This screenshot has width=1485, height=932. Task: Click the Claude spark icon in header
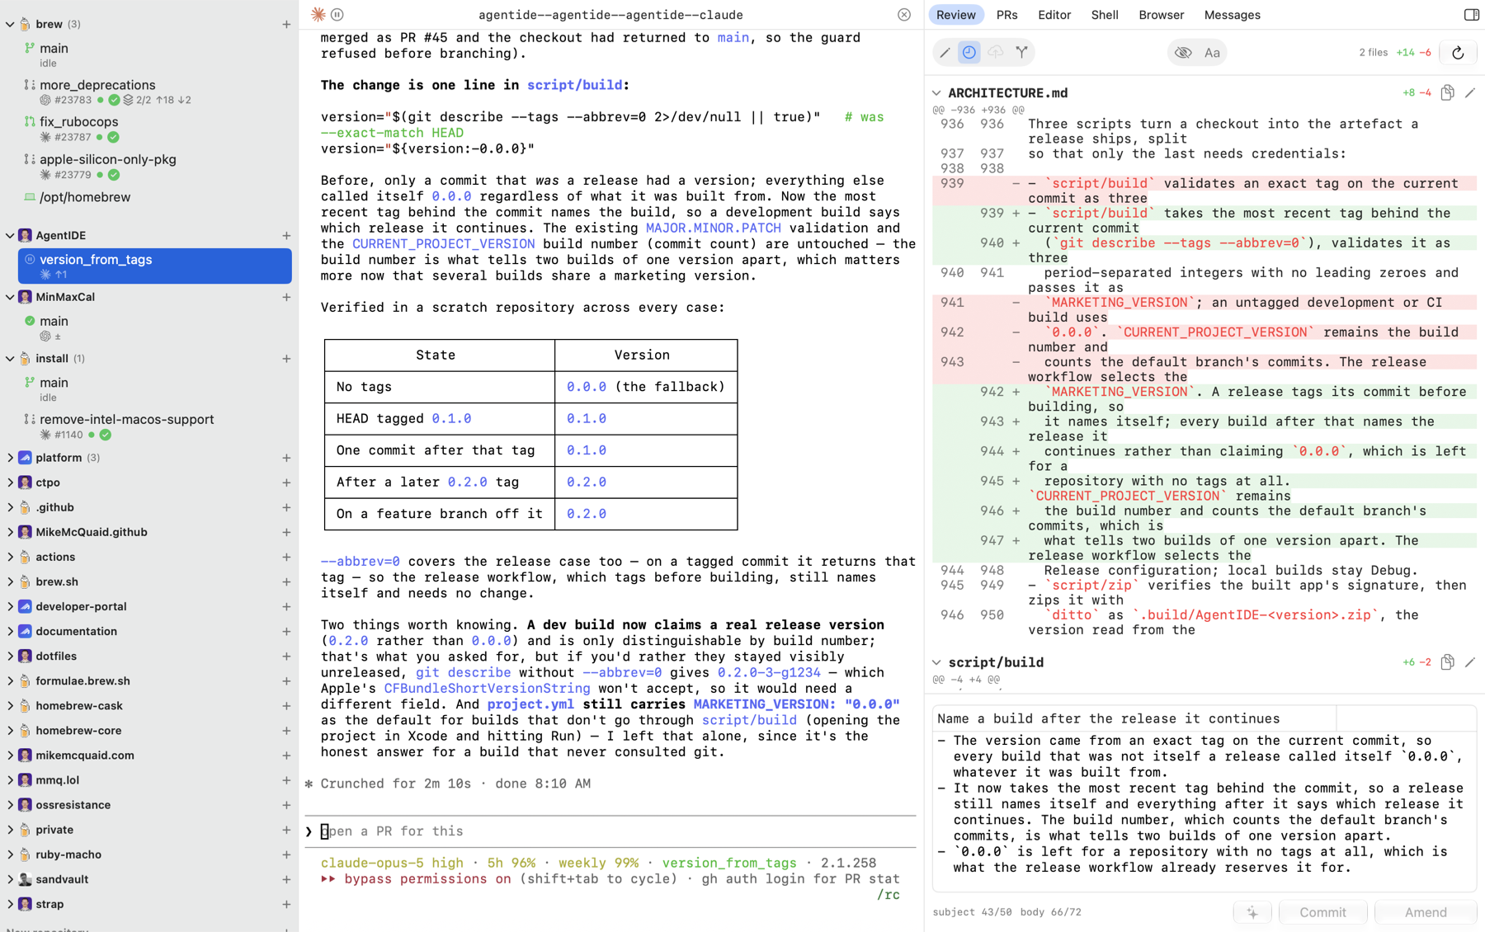click(318, 15)
